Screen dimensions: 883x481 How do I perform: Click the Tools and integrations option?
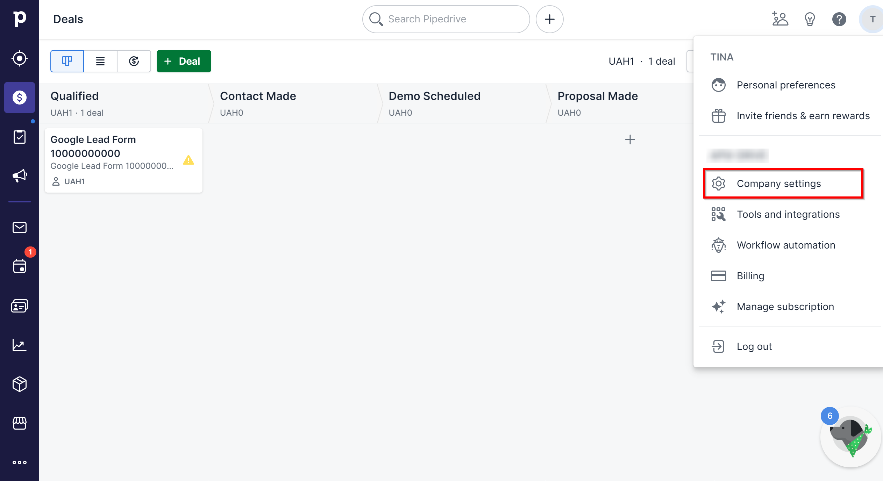click(788, 214)
